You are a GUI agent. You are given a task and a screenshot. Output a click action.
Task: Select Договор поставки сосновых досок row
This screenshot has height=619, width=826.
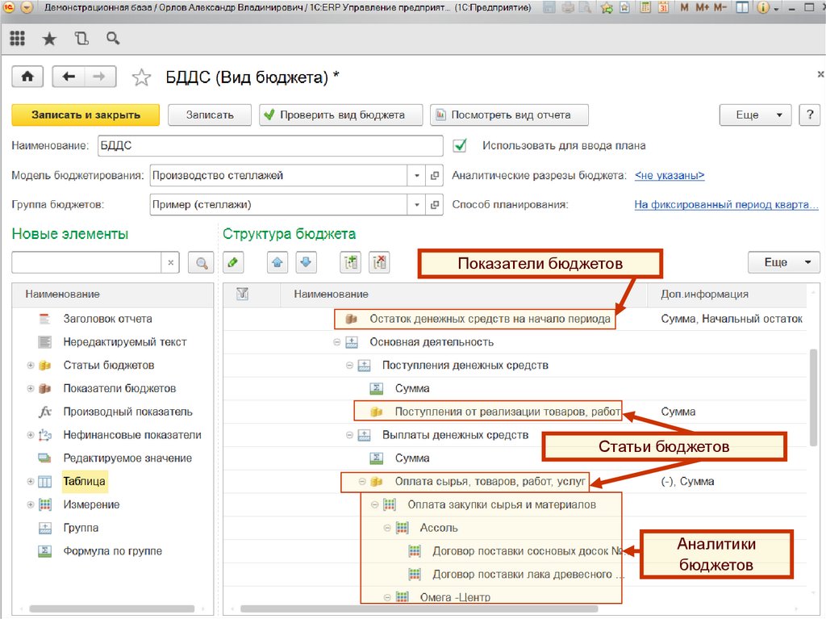pyautogui.click(x=528, y=551)
